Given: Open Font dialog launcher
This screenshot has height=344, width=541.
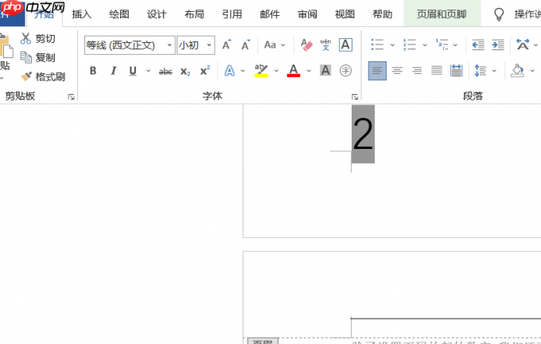Looking at the screenshot, I should click(355, 96).
